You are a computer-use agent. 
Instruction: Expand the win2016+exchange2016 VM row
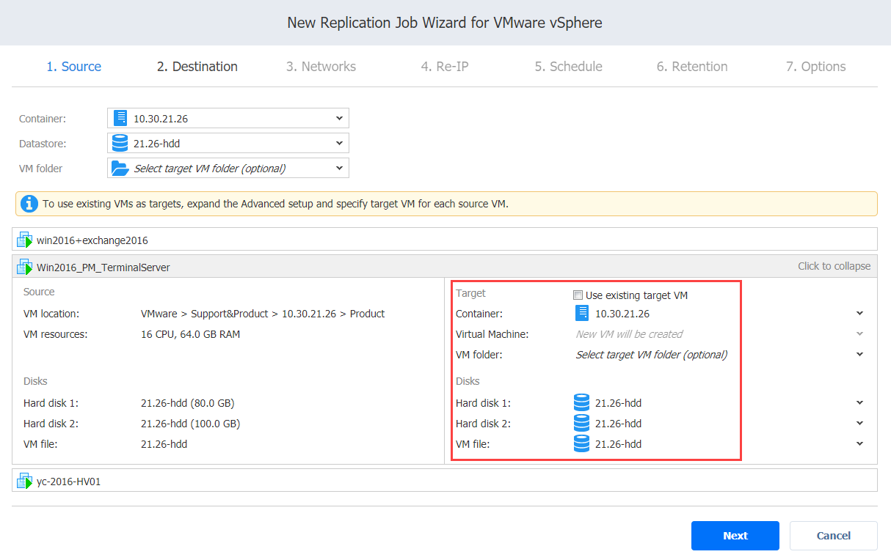tap(445, 240)
